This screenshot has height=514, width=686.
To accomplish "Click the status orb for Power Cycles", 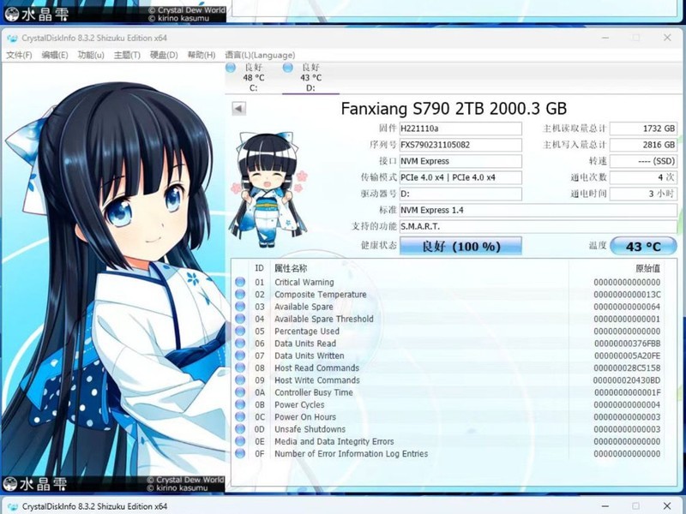I will pos(240,404).
